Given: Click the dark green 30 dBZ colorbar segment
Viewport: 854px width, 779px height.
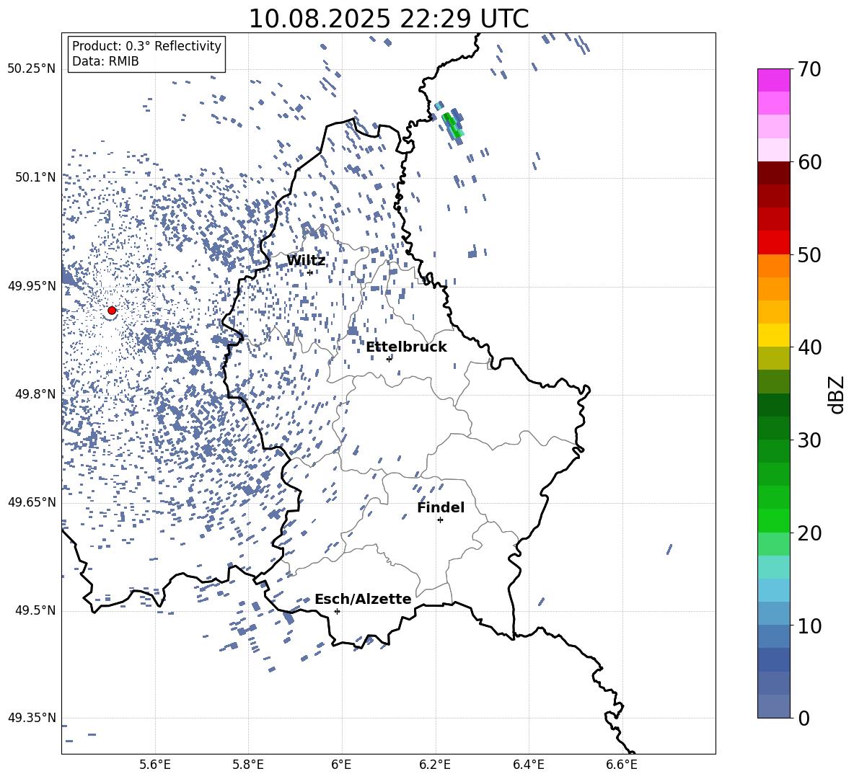Looking at the screenshot, I should pyautogui.click(x=773, y=428).
